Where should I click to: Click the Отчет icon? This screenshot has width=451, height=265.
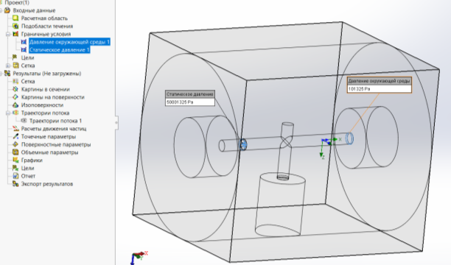click(x=15, y=176)
